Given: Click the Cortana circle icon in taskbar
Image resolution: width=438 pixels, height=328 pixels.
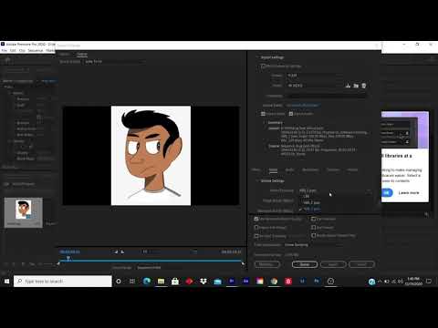Looking at the screenshot, I should [119, 282].
